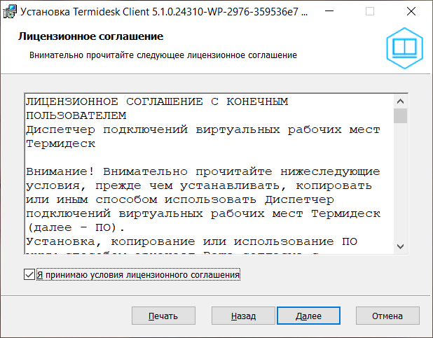Click the bold "Лицензионное соглашение" heading
Image resolution: width=433 pixels, height=338 pixels.
pos(90,36)
